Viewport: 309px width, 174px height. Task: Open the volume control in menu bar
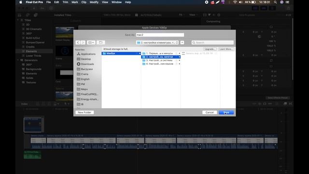(x=240, y=2)
